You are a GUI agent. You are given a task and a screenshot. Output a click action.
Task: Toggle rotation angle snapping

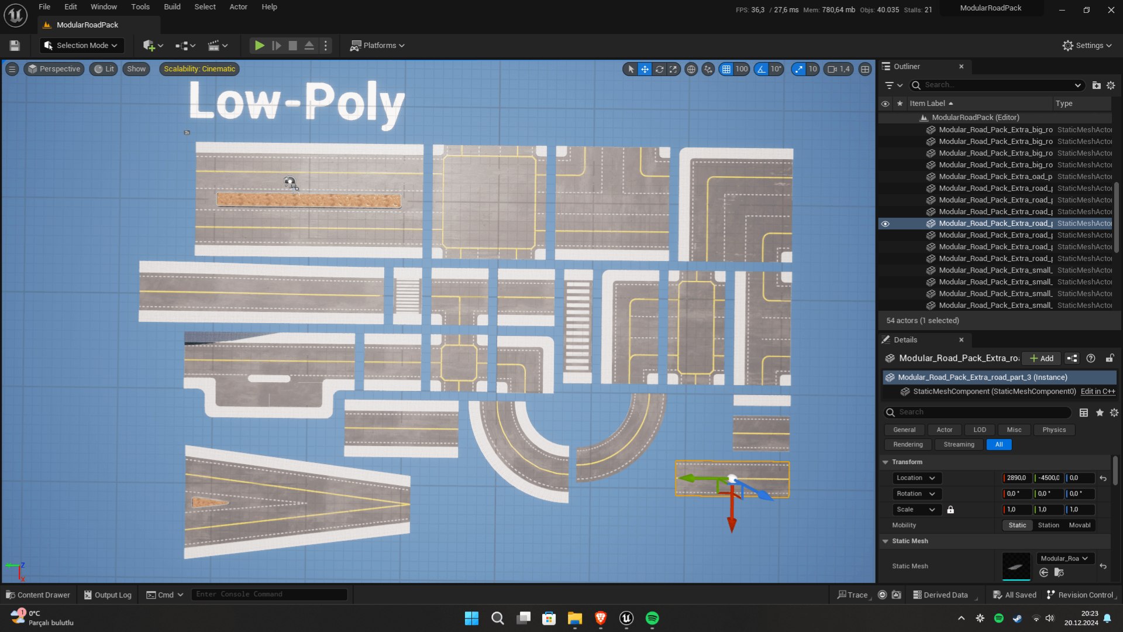click(761, 69)
